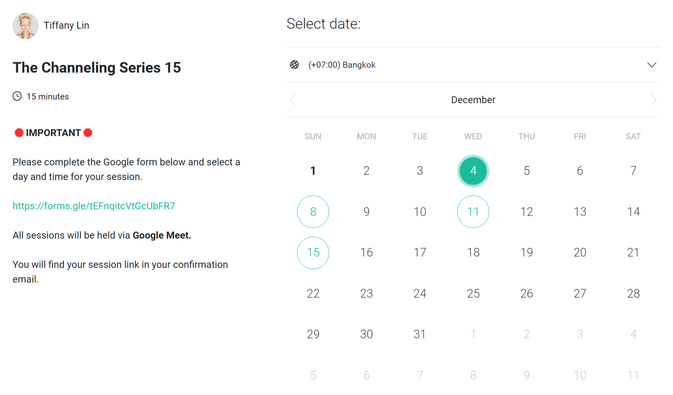Click the red circle after IMPORTANT
This screenshot has width=673, height=395.
click(x=88, y=133)
